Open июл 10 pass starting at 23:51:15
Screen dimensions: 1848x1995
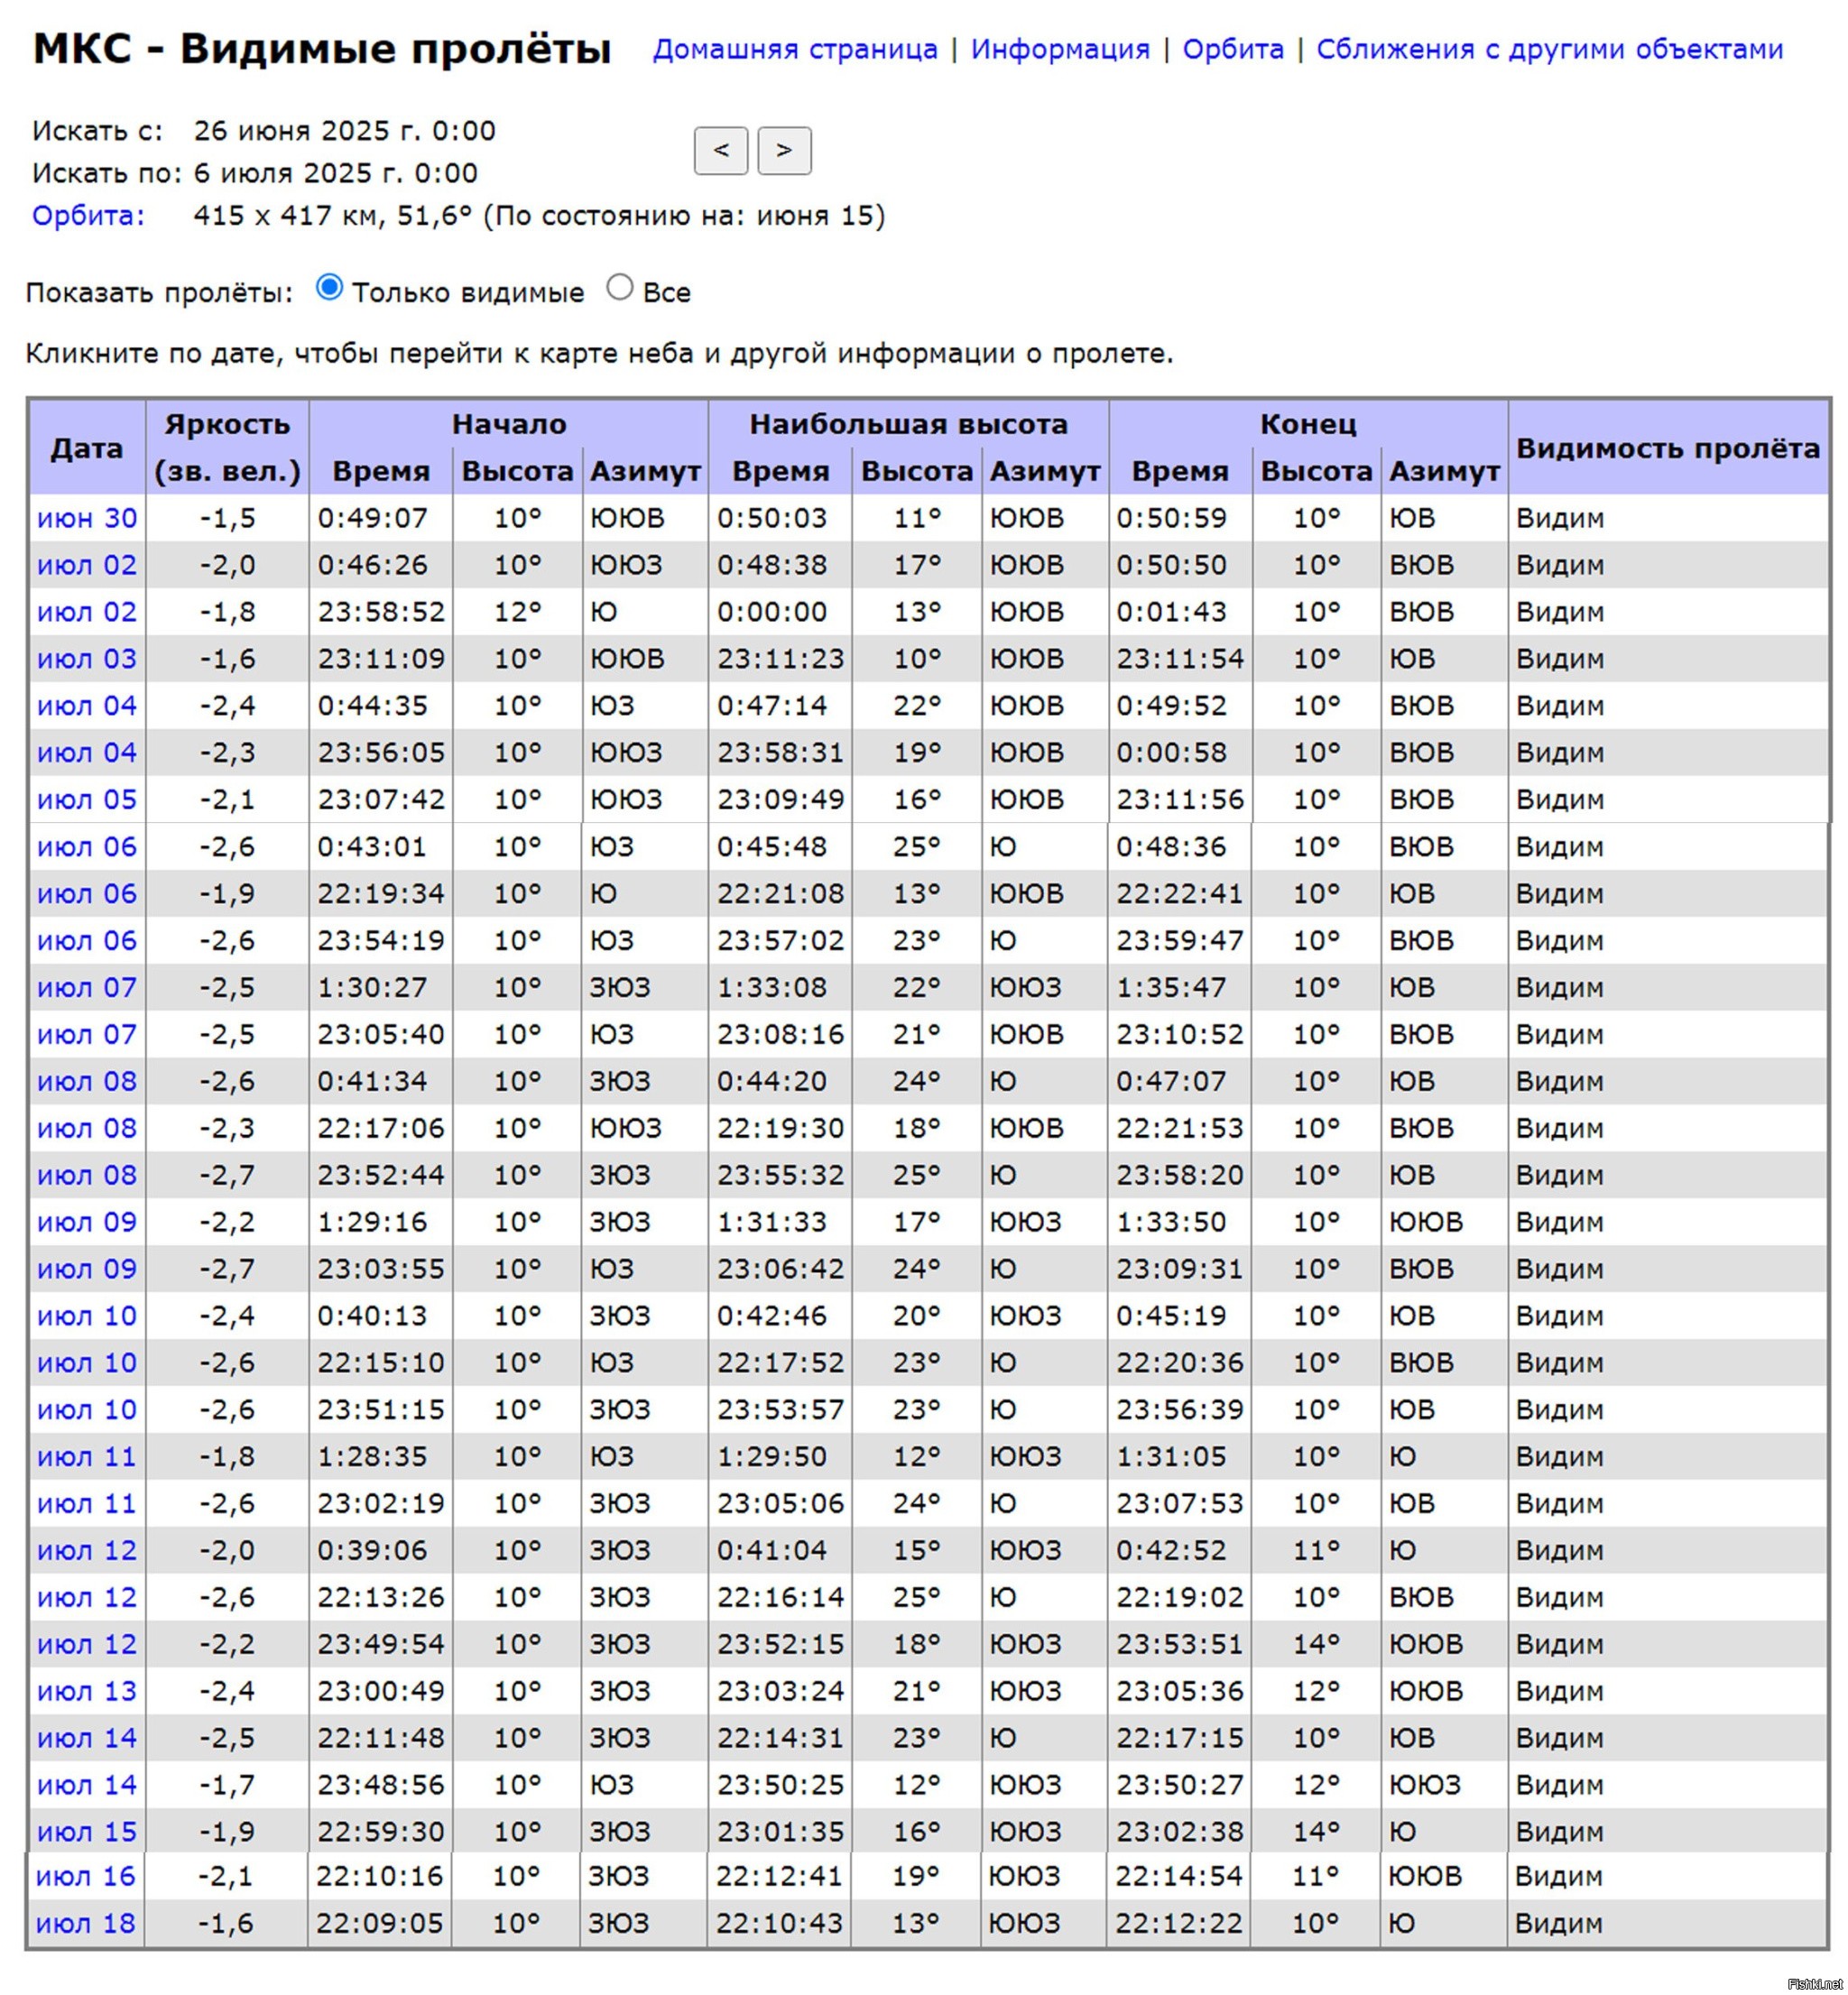click(x=87, y=1411)
